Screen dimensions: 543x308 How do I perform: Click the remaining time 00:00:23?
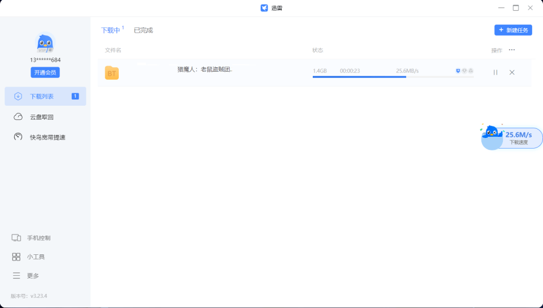350,71
